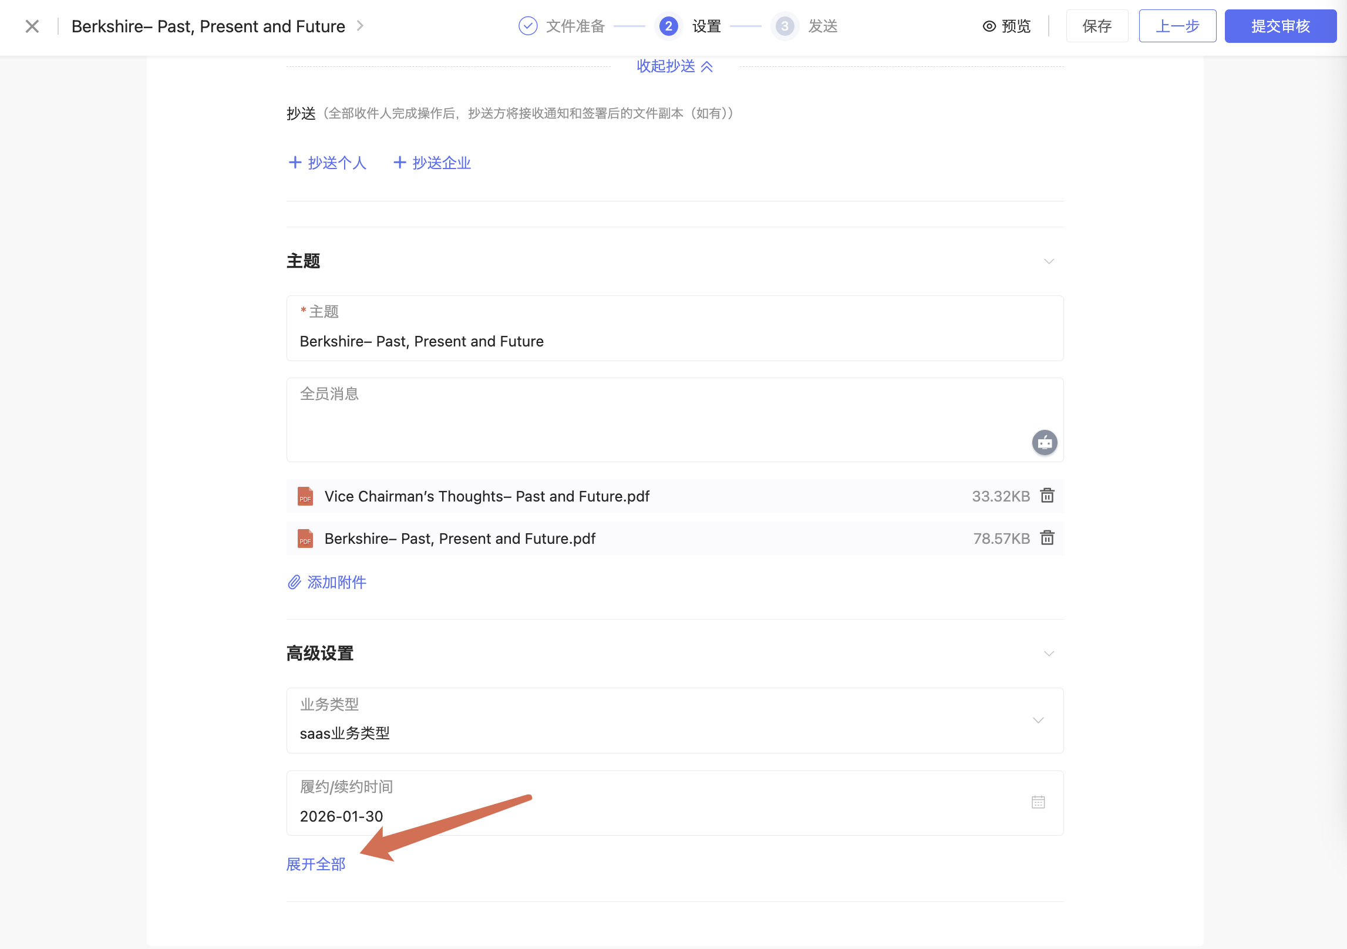Click the AI robot icon in message box
Viewport: 1347px width, 949px height.
1045,442
